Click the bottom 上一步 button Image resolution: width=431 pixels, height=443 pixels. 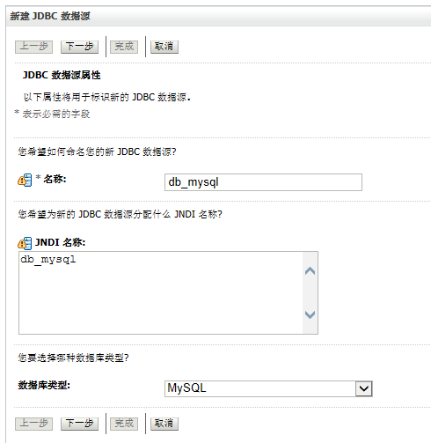click(x=33, y=424)
